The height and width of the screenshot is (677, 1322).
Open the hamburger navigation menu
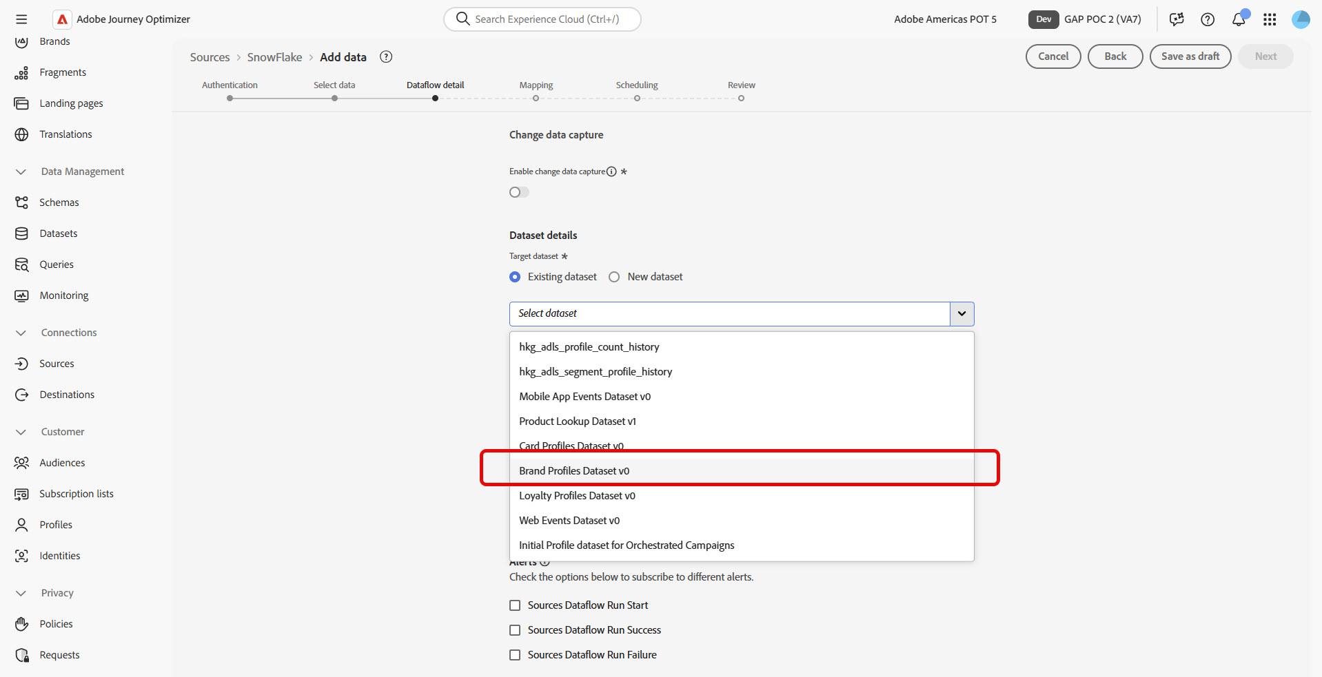coord(21,19)
